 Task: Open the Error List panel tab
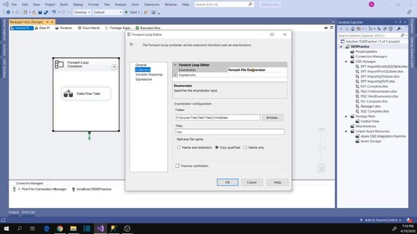pos(28,213)
